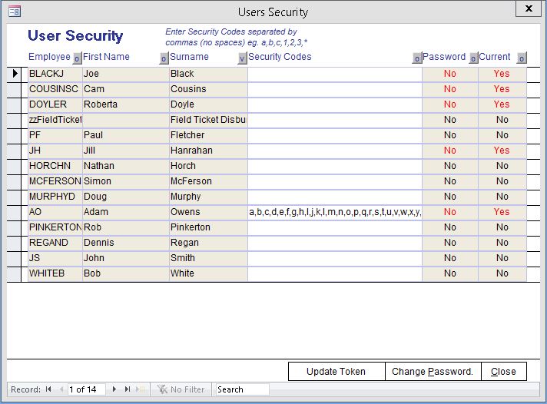Click the current record number box
Image resolution: width=547 pixels, height=404 pixels.
point(88,389)
